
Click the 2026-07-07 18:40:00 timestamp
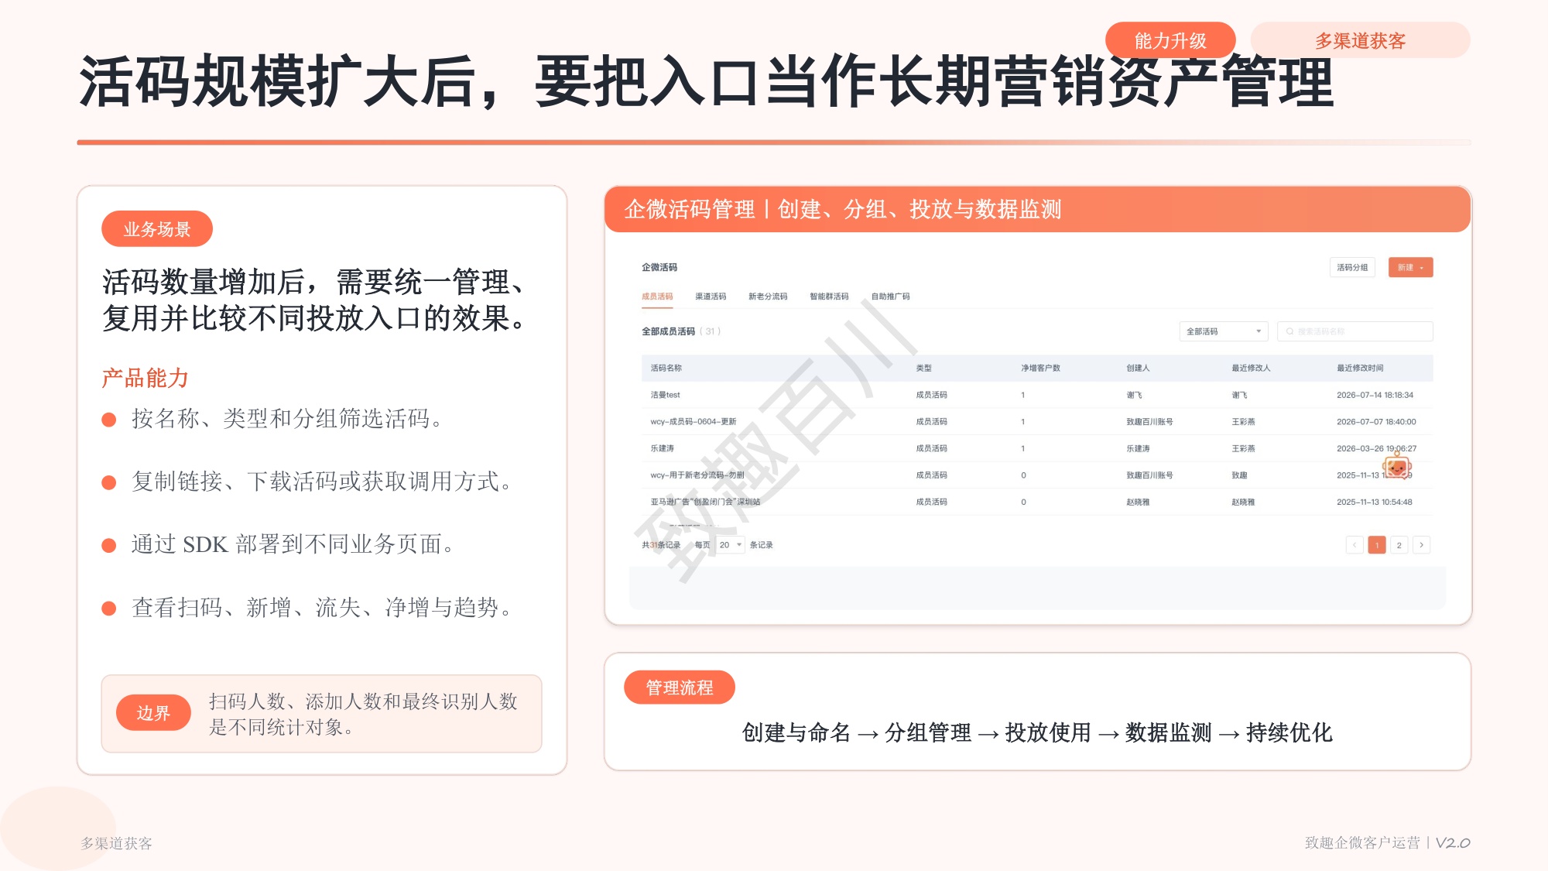pos(1376,422)
